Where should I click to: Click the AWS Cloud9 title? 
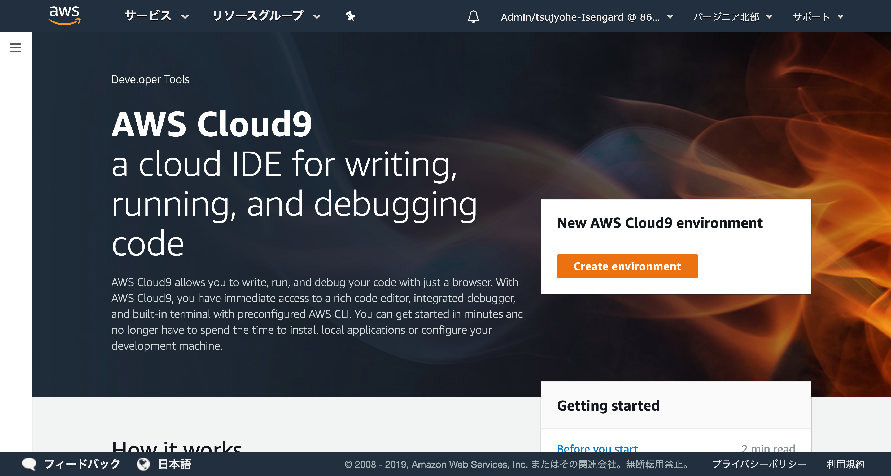pos(212,124)
